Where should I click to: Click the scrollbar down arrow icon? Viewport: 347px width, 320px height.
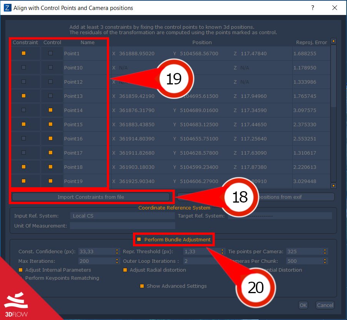(333, 185)
